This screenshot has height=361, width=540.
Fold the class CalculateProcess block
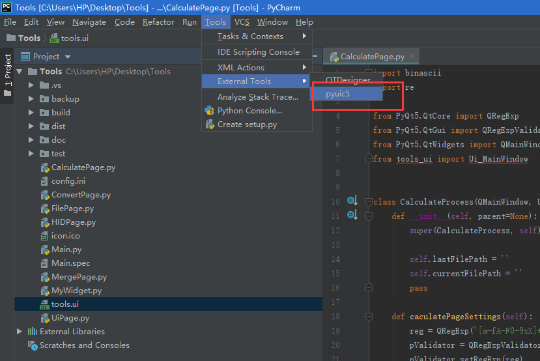[369, 201]
